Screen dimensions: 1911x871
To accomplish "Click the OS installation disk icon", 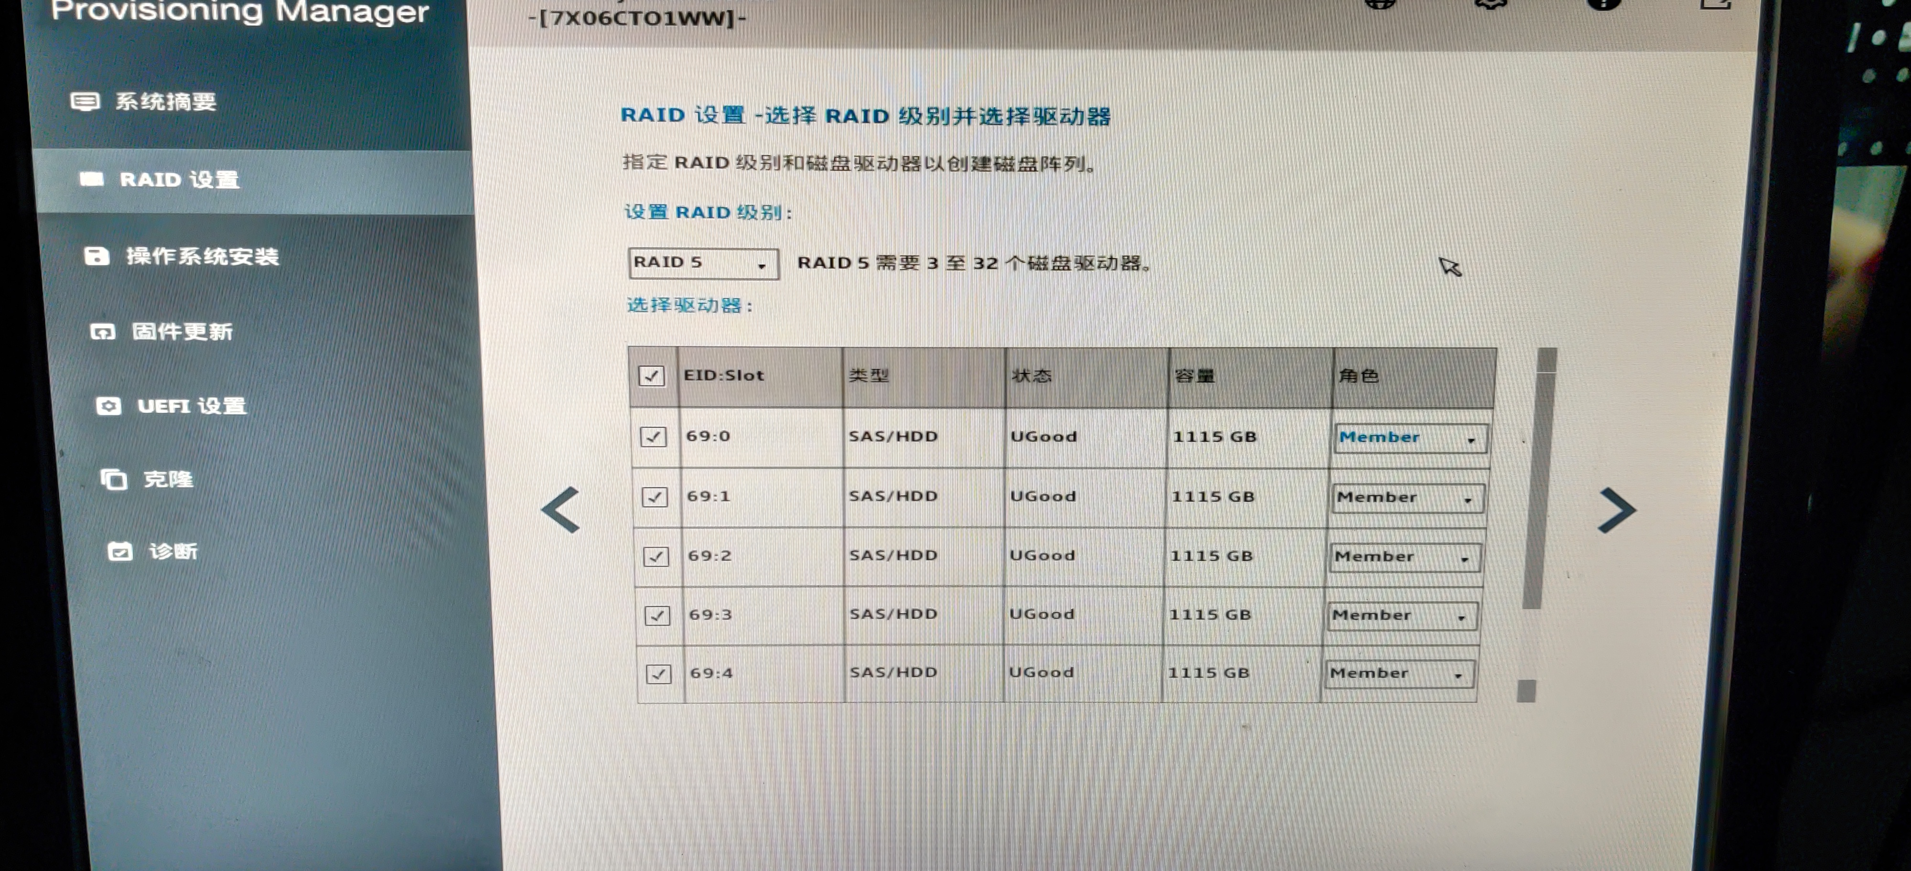I will click(x=97, y=256).
